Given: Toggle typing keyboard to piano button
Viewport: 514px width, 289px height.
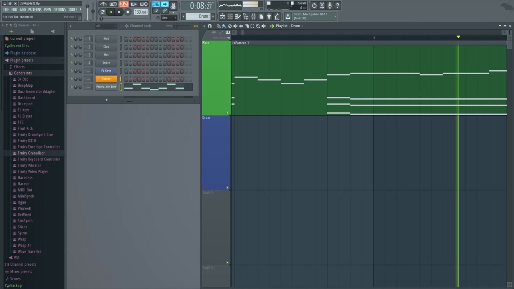Looking at the screenshot, I should [156, 4].
